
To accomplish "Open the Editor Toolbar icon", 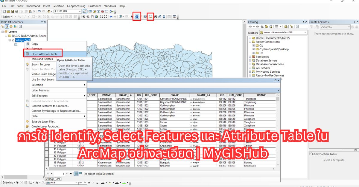I will click(85, 11).
